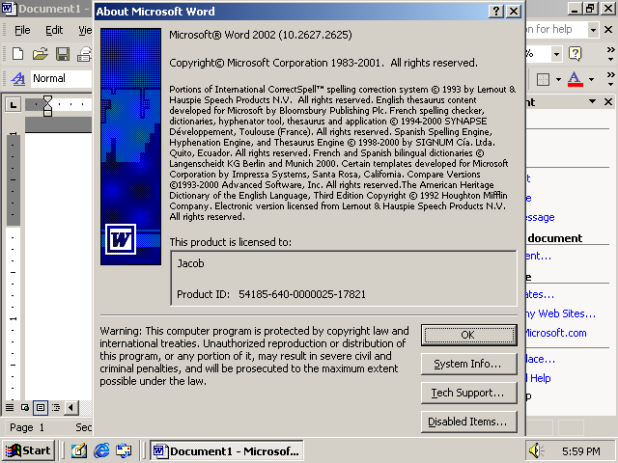618x463 pixels.
Task: Click the Product ID text 54185-640-0000025-17821
Action: (302, 294)
